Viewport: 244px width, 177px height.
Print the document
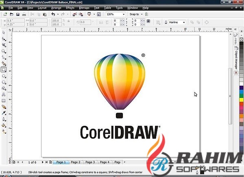24,14
